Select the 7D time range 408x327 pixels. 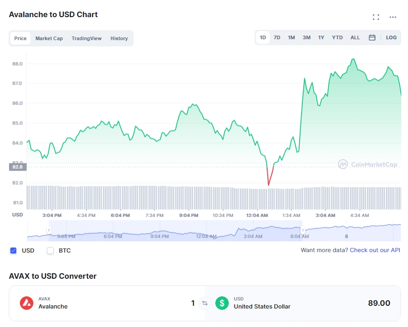tap(277, 37)
